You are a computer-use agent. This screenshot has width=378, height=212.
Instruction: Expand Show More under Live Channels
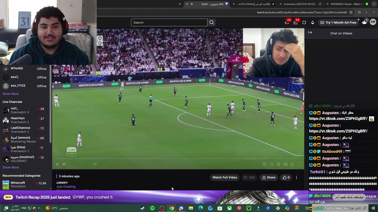[11, 167]
